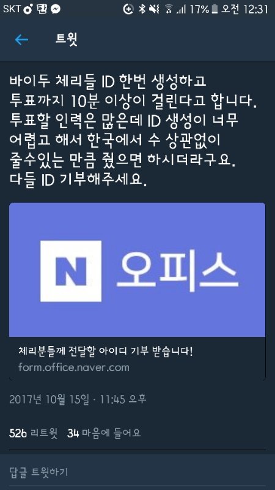Tap the Wi-Fi signal status icon

(169, 9)
